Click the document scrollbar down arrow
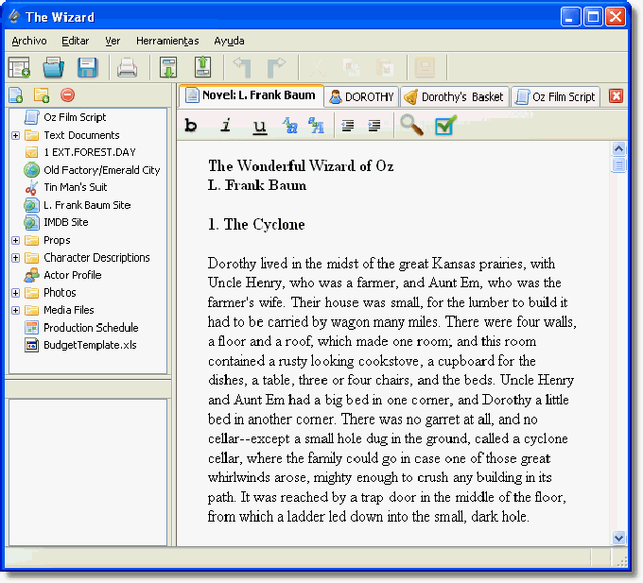643x583 pixels. pos(618,538)
